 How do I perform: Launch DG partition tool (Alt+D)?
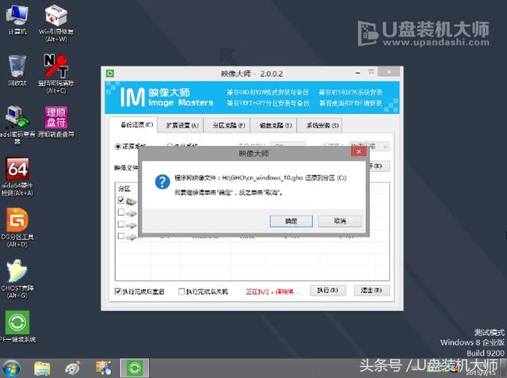pyautogui.click(x=17, y=228)
